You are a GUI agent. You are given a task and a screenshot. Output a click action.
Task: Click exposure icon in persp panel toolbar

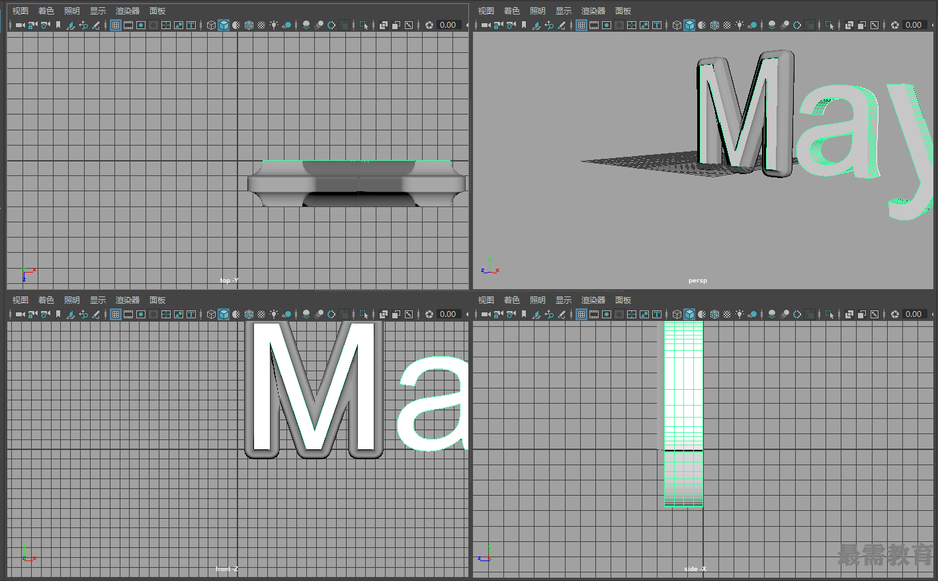point(895,25)
